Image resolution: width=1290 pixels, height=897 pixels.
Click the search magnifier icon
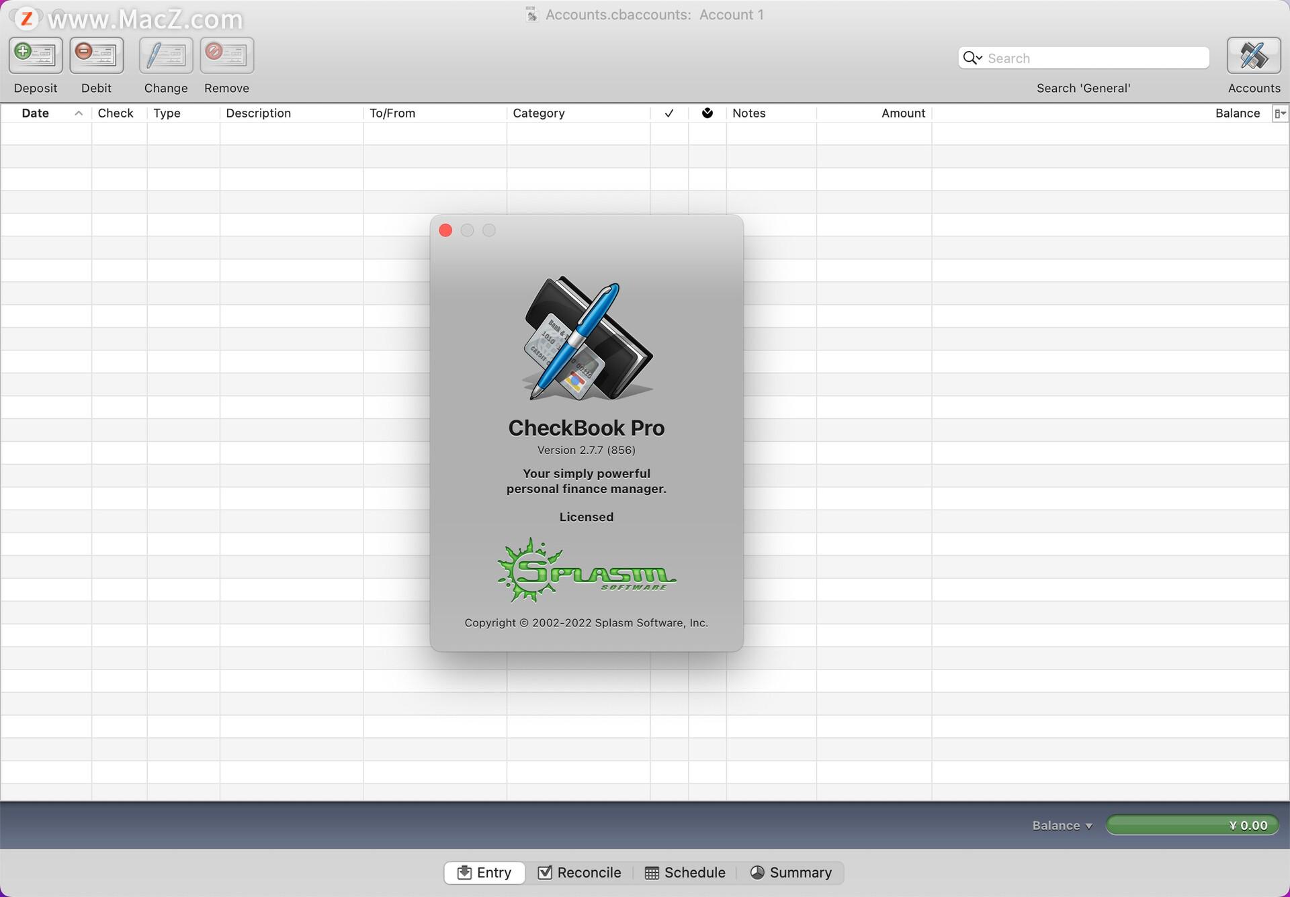972,57
